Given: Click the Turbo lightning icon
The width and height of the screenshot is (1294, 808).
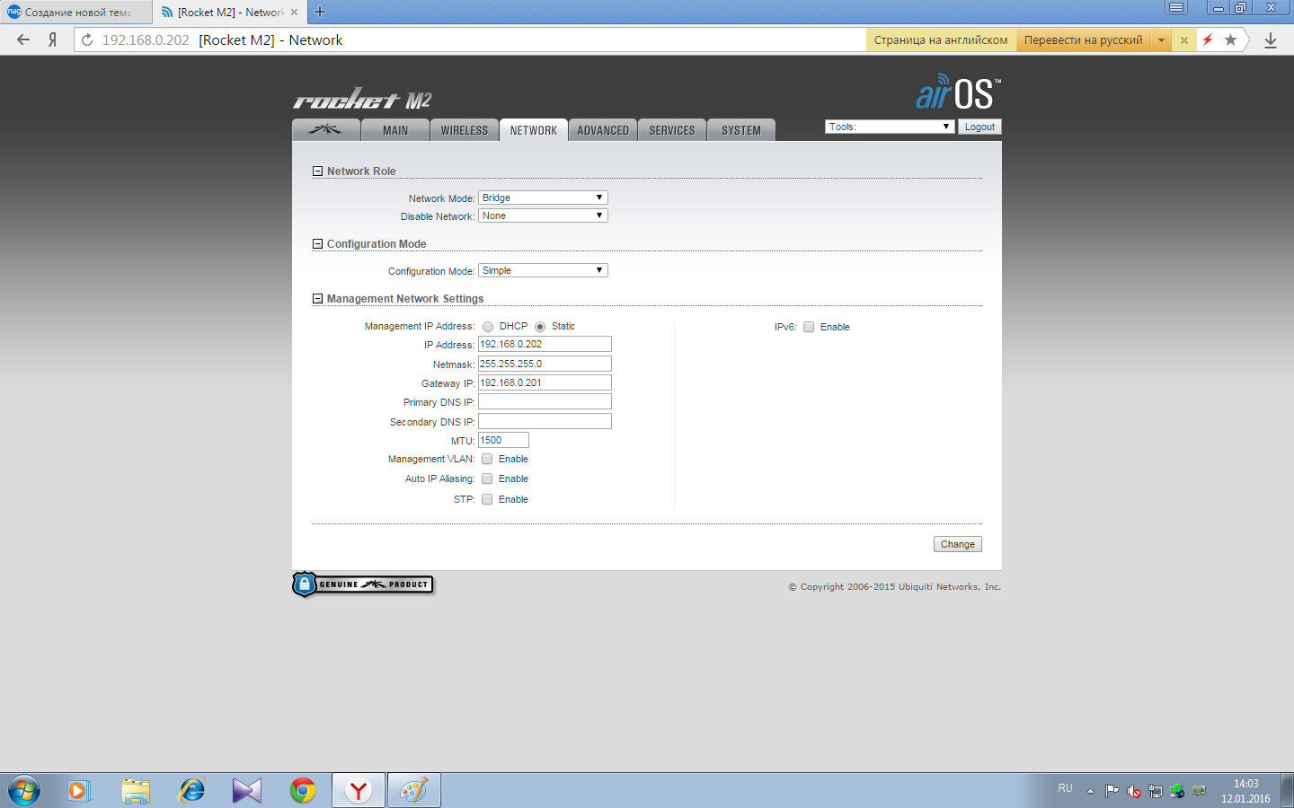Looking at the screenshot, I should tap(1208, 40).
